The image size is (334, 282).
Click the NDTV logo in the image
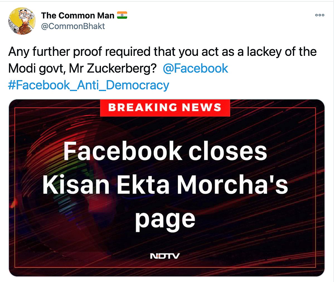165,256
